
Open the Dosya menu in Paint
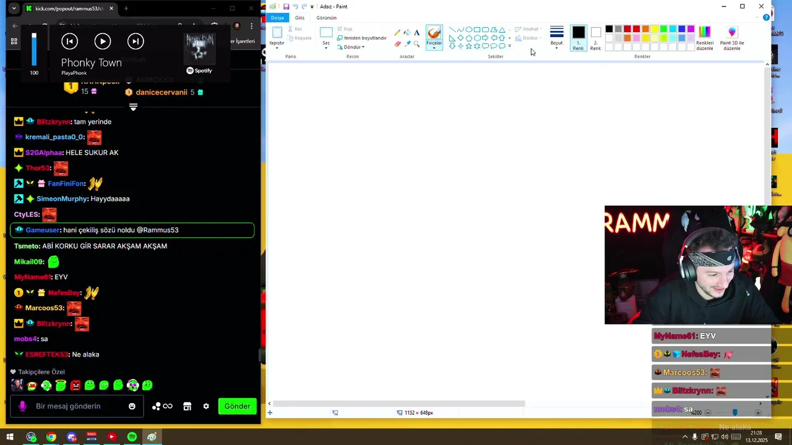click(x=277, y=17)
